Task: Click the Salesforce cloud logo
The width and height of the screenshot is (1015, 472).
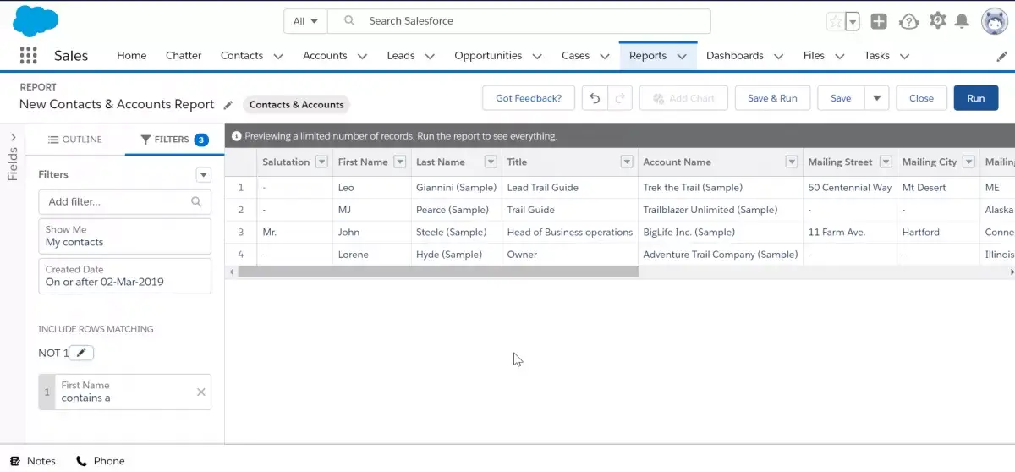Action: click(36, 20)
